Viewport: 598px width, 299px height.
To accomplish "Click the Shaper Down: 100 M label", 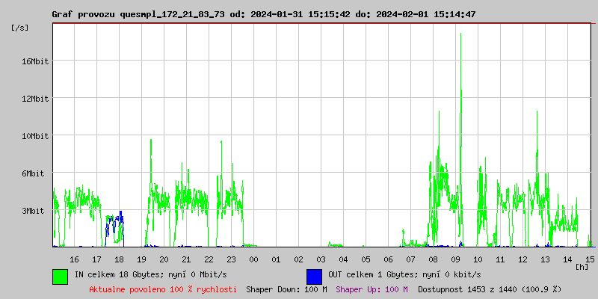I will point(286,289).
